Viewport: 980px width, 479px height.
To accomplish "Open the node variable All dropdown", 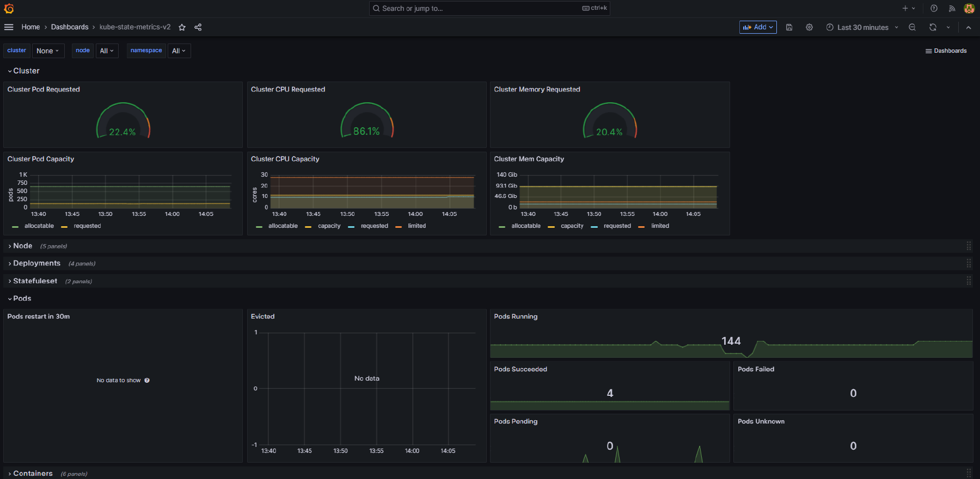I will [107, 51].
